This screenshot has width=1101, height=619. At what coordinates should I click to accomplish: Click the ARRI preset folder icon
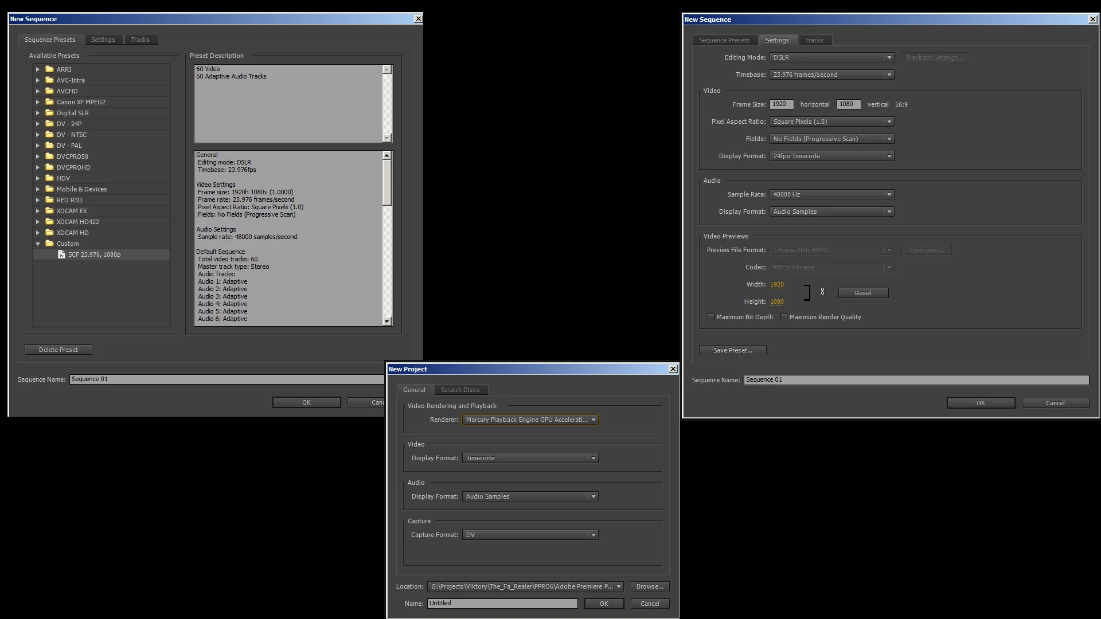point(49,69)
